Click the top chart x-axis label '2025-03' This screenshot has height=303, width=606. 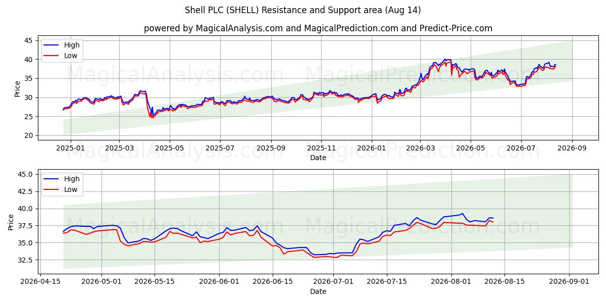click(119, 148)
